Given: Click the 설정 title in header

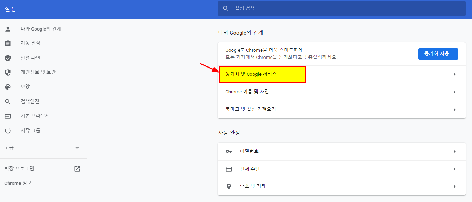Looking at the screenshot, I should tap(10, 9).
